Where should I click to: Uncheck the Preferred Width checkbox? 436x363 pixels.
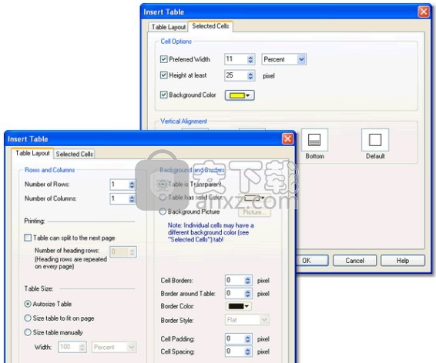point(163,59)
